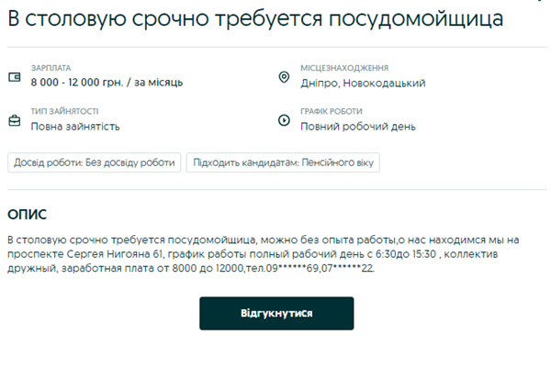Select the 'Підходить кандидатам: Пенсійного віку' tag
The width and height of the screenshot is (551, 391).
283,162
